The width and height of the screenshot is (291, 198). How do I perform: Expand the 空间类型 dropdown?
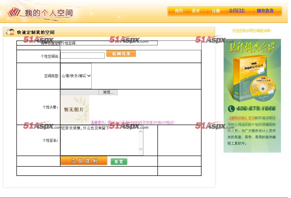click(76, 76)
